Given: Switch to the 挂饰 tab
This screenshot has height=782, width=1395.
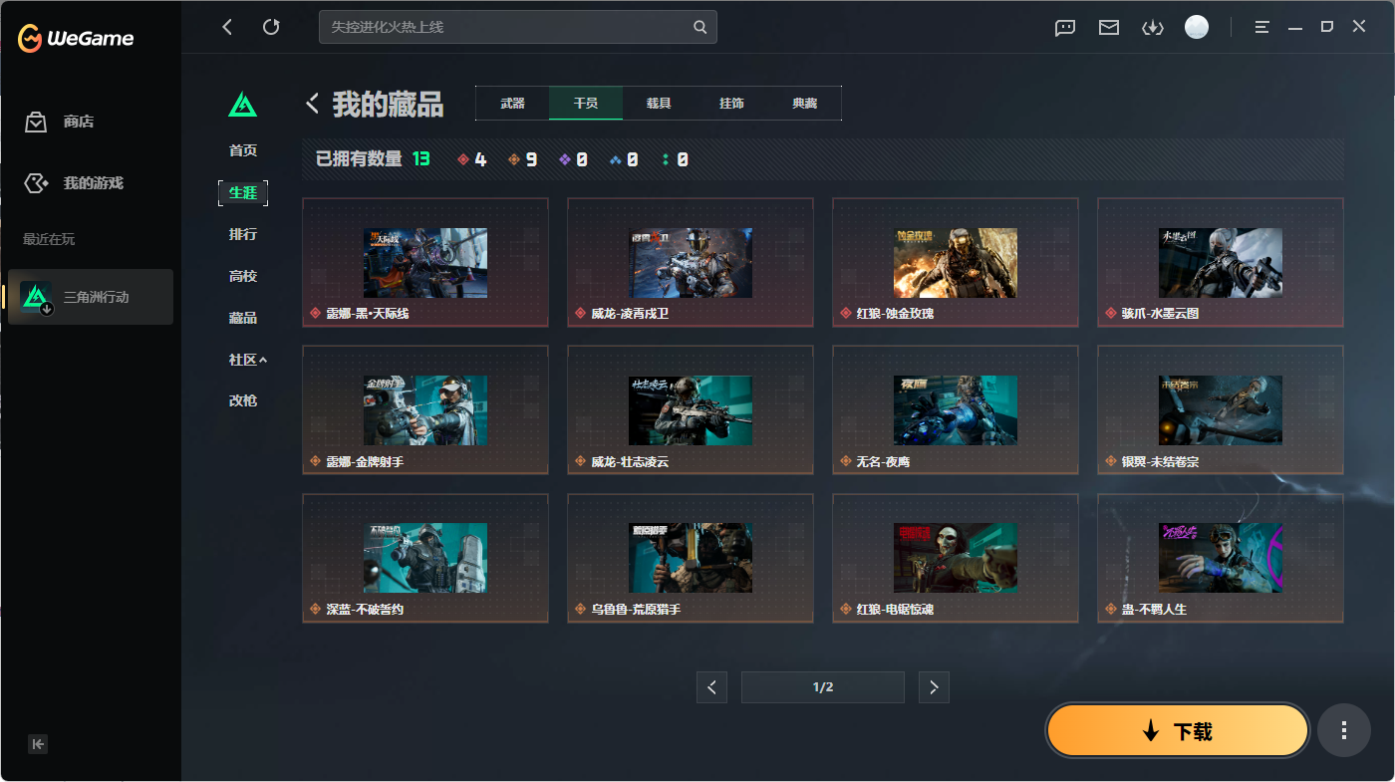Looking at the screenshot, I should pos(731,104).
